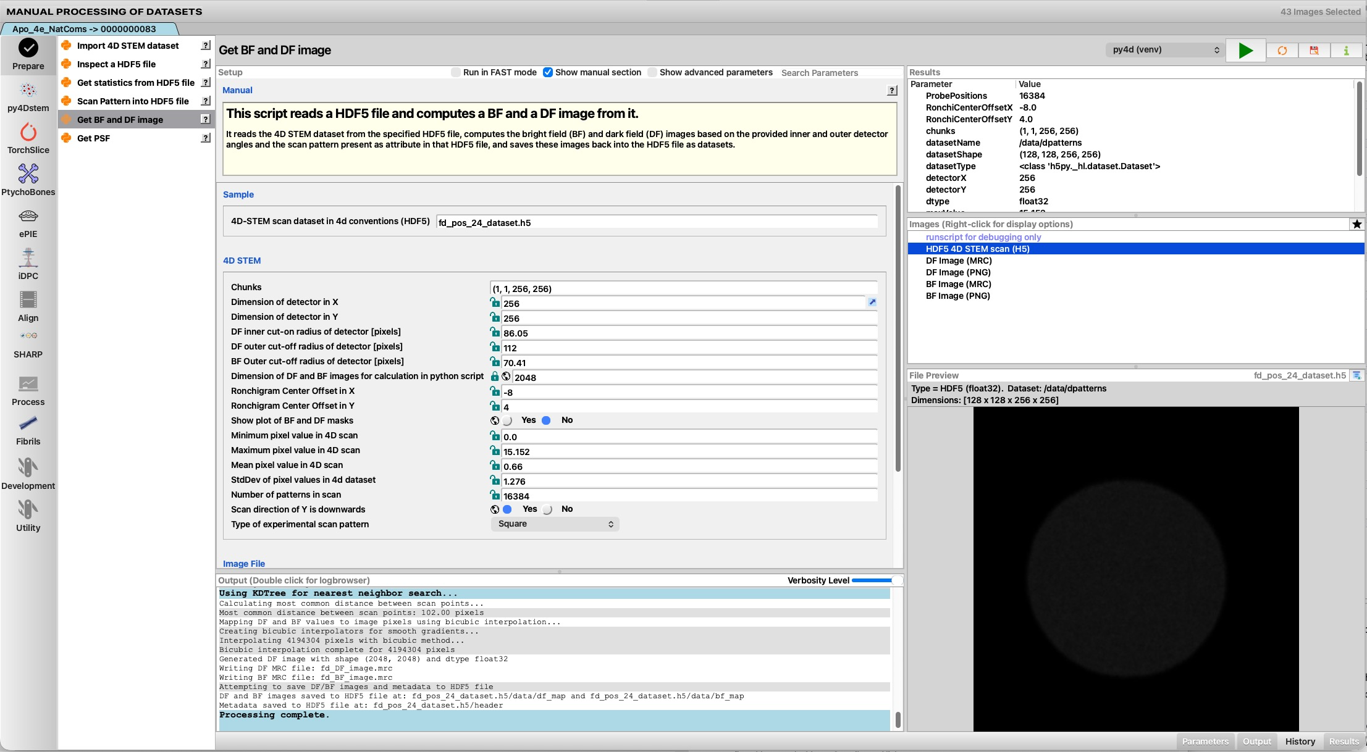This screenshot has width=1367, height=752.
Task: Open the SHARP module
Action: coord(28,345)
